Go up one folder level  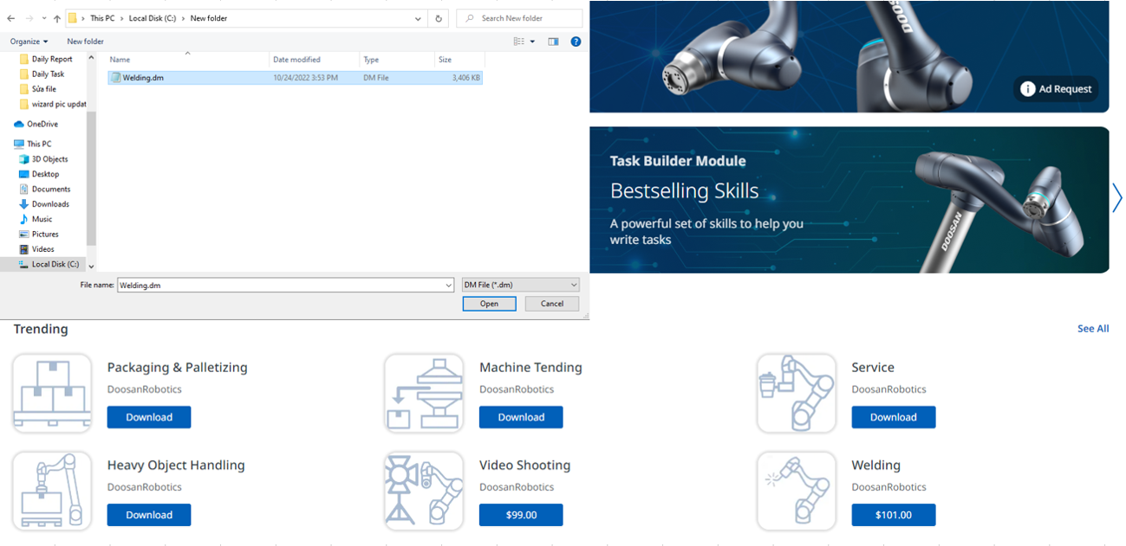point(57,18)
